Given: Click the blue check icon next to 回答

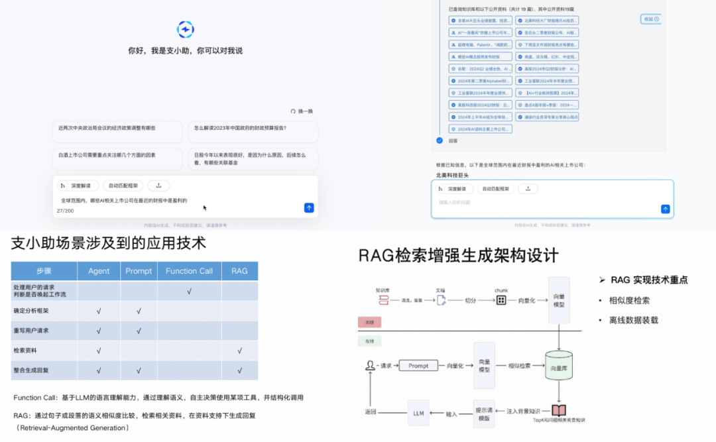Looking at the screenshot, I should point(440,140).
